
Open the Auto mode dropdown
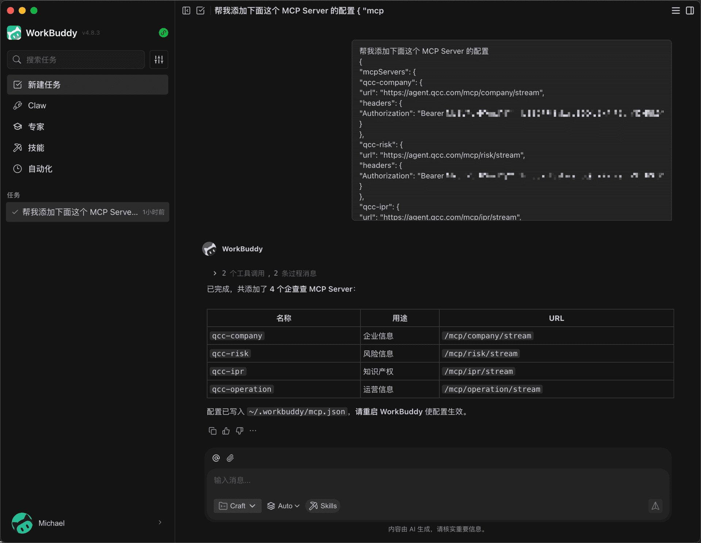click(283, 506)
